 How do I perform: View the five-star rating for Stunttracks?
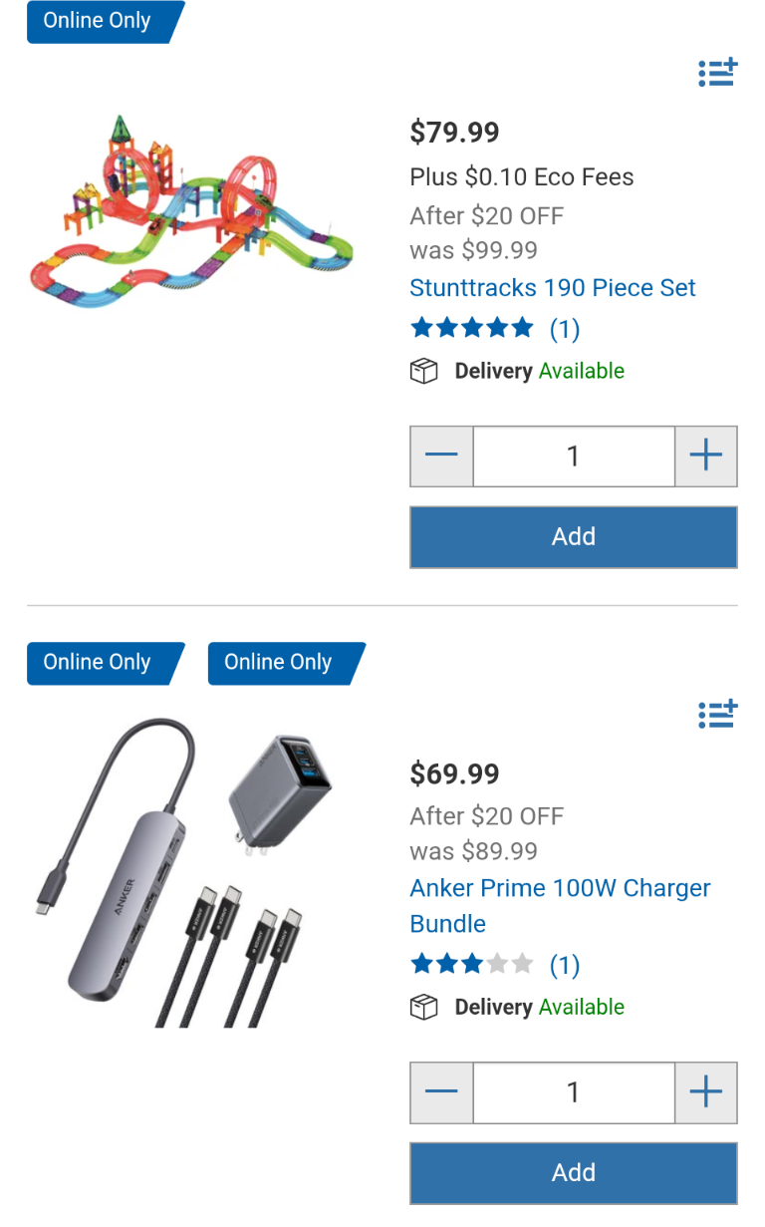pyautogui.click(x=472, y=328)
